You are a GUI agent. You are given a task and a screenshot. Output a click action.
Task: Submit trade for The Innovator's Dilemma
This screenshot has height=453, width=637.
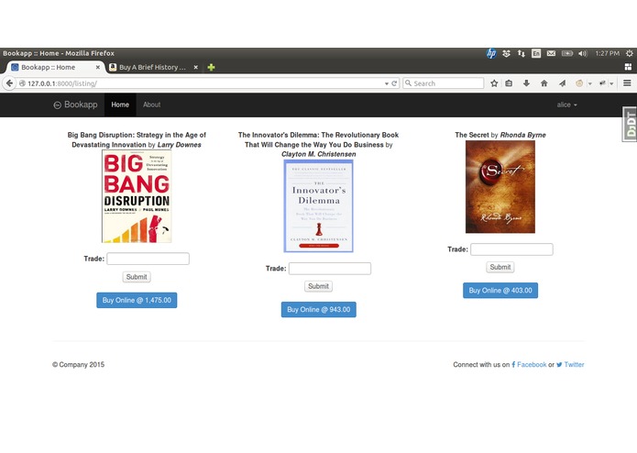[x=319, y=286]
